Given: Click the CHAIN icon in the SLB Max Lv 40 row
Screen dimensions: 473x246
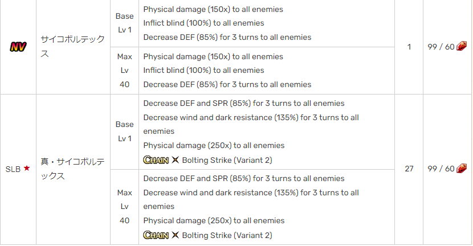Looking at the screenshot, I should 156,235.
